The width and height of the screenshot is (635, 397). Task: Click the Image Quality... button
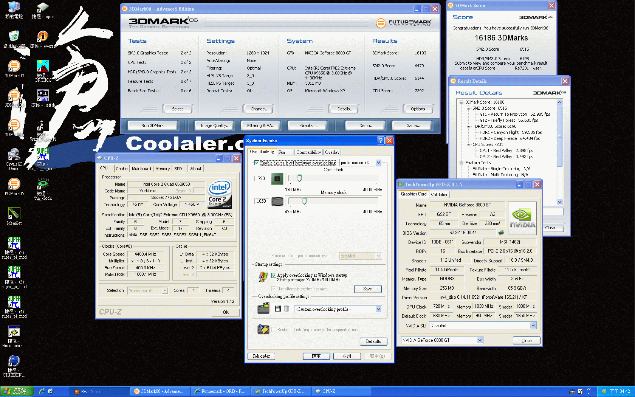215,126
